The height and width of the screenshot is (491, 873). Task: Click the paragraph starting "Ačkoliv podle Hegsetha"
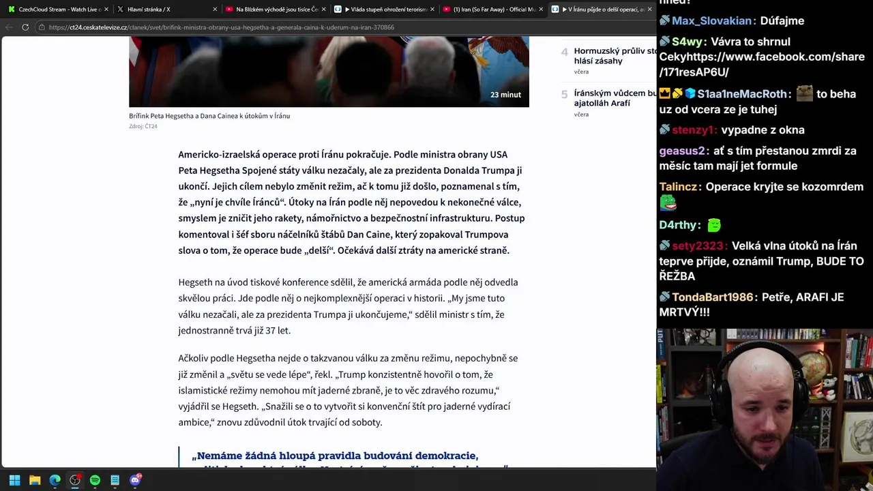[x=348, y=390]
